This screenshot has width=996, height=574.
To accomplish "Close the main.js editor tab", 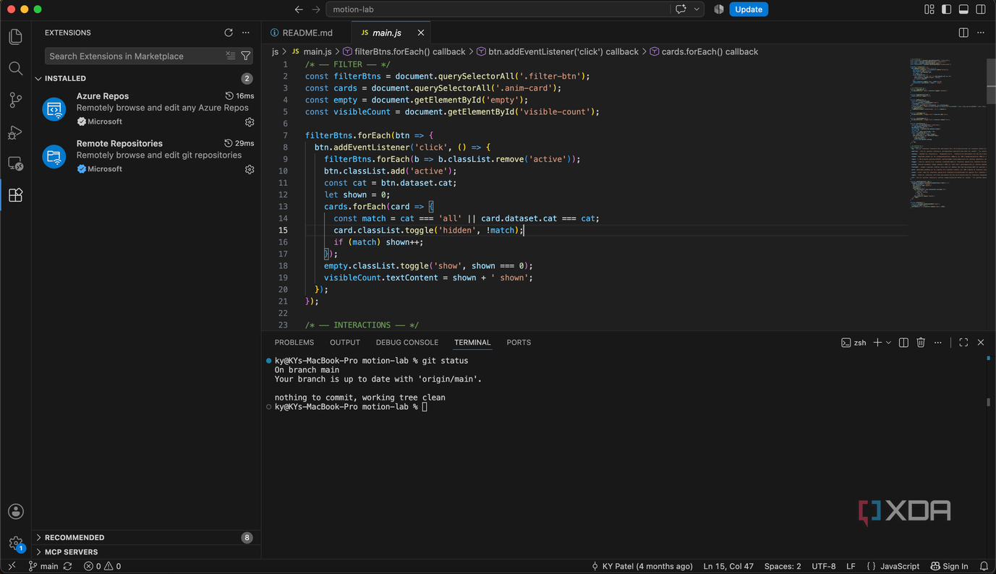I will 421,33.
